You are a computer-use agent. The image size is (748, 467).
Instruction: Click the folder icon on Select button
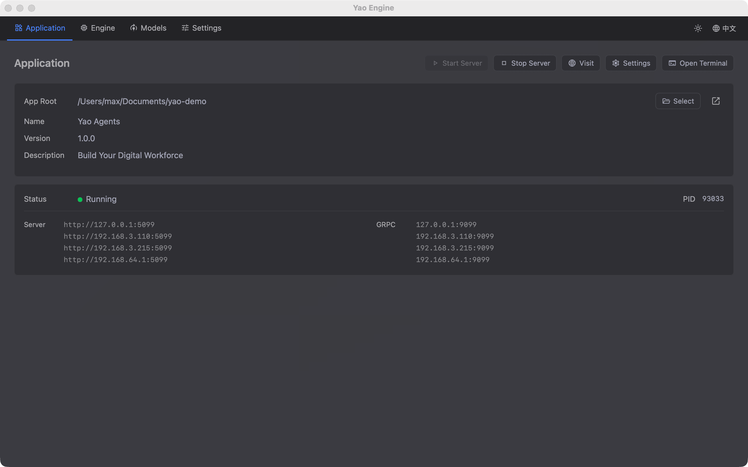click(x=666, y=101)
